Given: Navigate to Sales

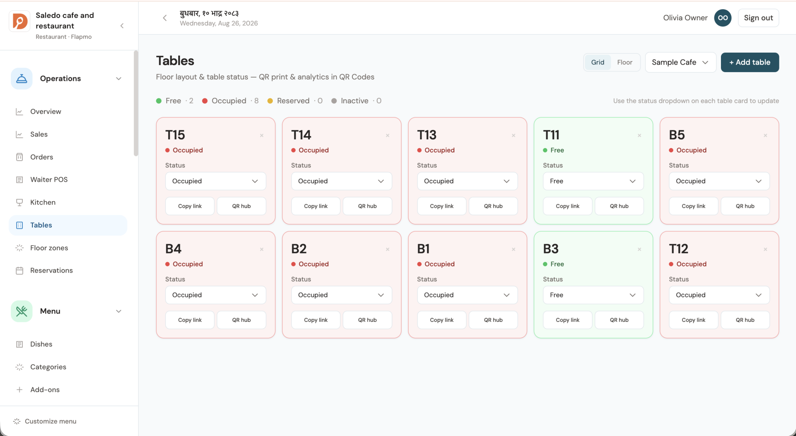Looking at the screenshot, I should [68, 134].
